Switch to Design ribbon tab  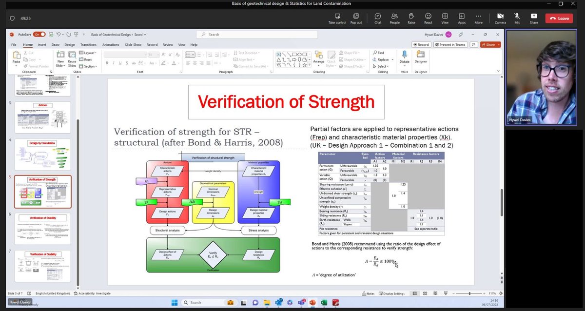tap(70, 44)
